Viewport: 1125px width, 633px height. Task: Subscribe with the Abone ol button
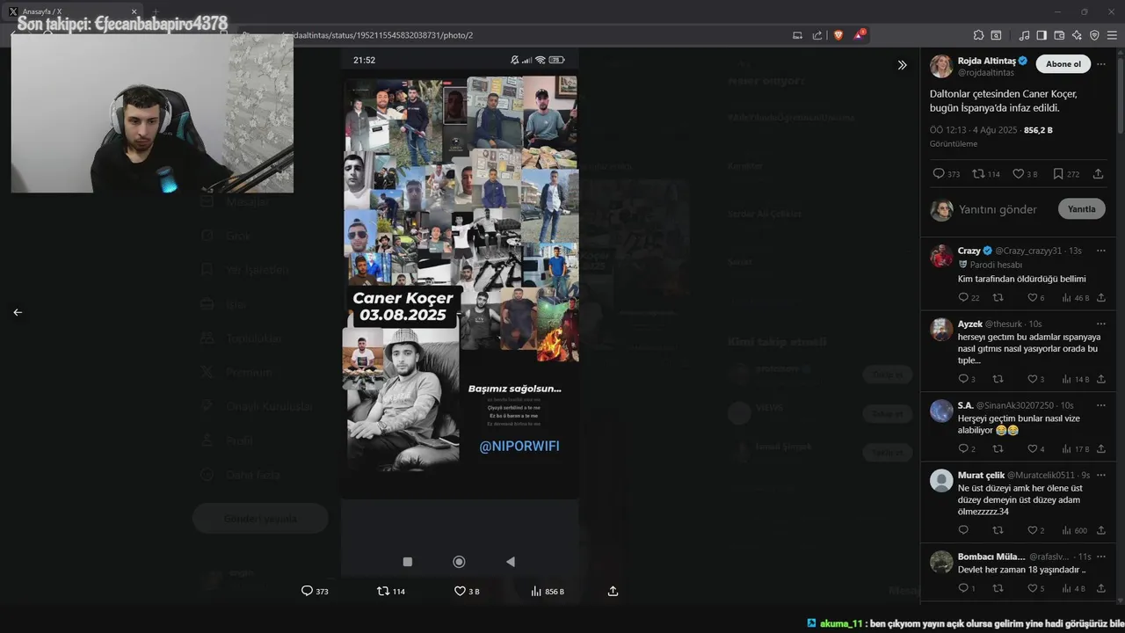click(x=1063, y=64)
